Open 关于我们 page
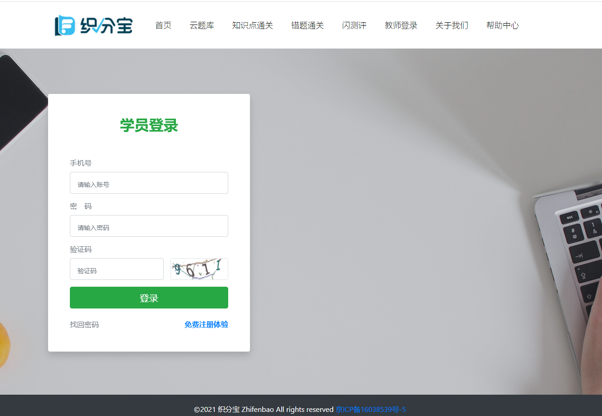 pos(452,25)
